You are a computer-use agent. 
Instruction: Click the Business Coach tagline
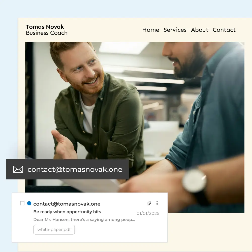(47, 33)
